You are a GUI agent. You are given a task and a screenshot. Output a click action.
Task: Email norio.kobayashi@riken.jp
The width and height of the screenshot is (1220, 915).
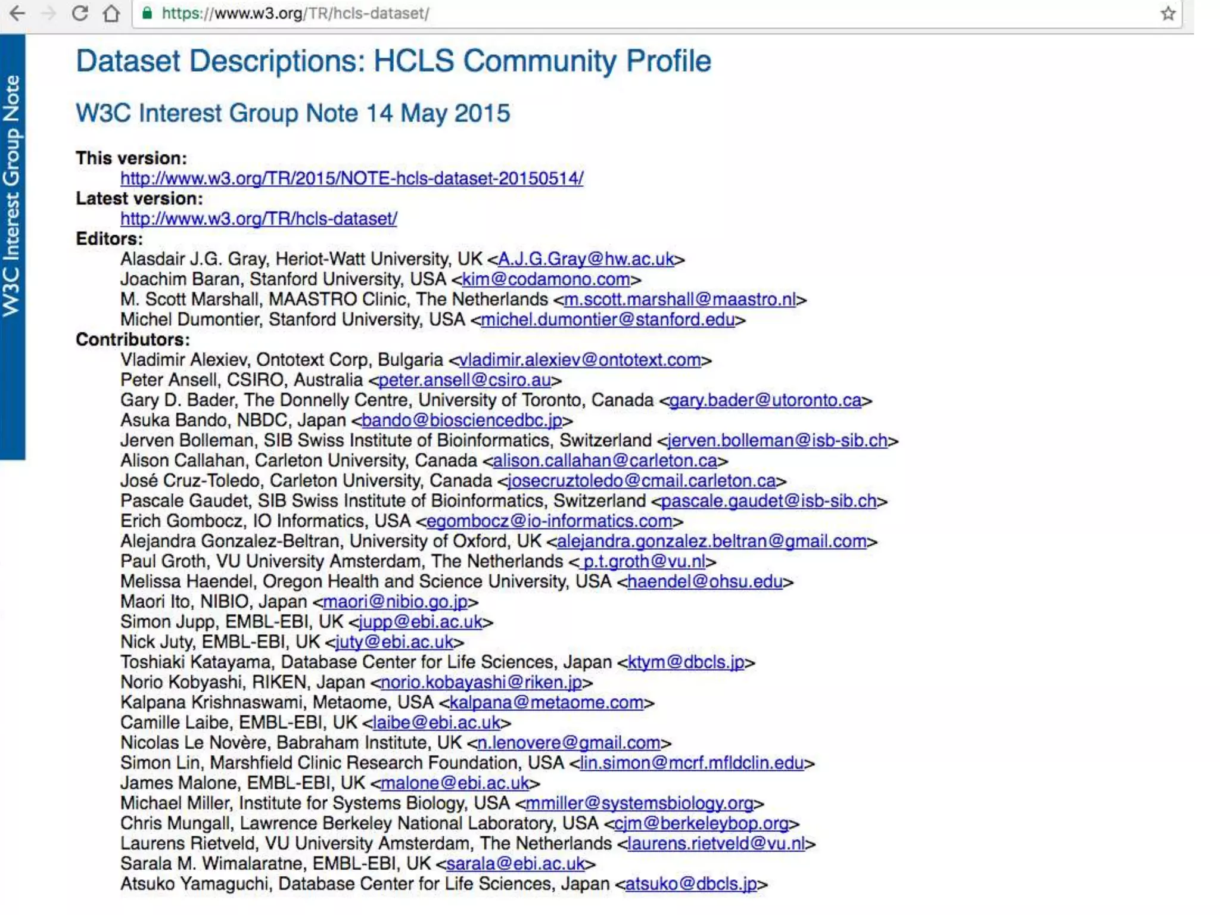(x=481, y=683)
